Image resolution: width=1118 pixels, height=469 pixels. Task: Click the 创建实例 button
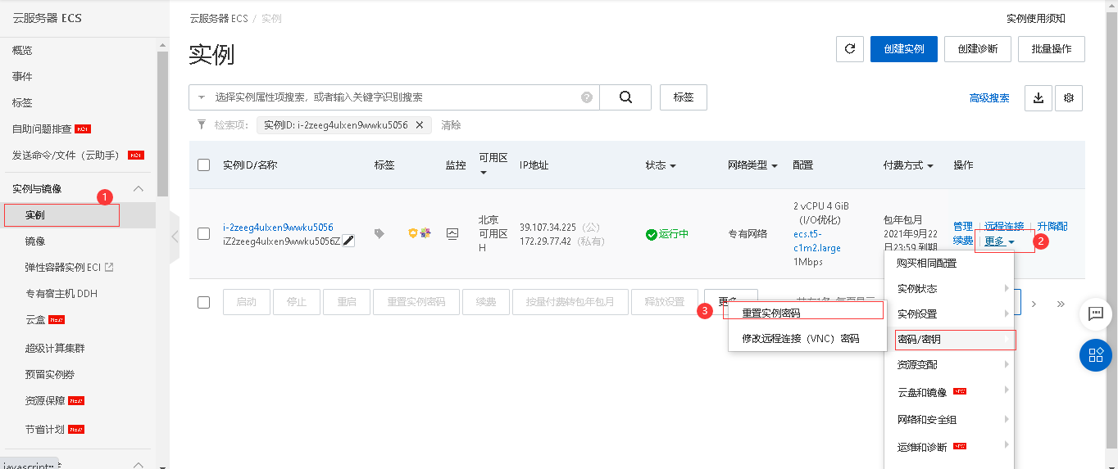(904, 49)
